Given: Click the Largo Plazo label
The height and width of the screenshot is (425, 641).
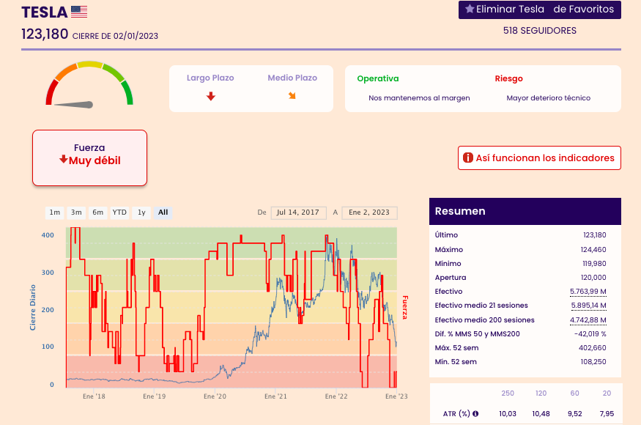Looking at the screenshot, I should [x=210, y=78].
